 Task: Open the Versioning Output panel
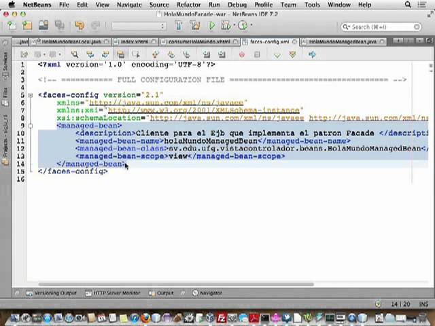click(52, 293)
